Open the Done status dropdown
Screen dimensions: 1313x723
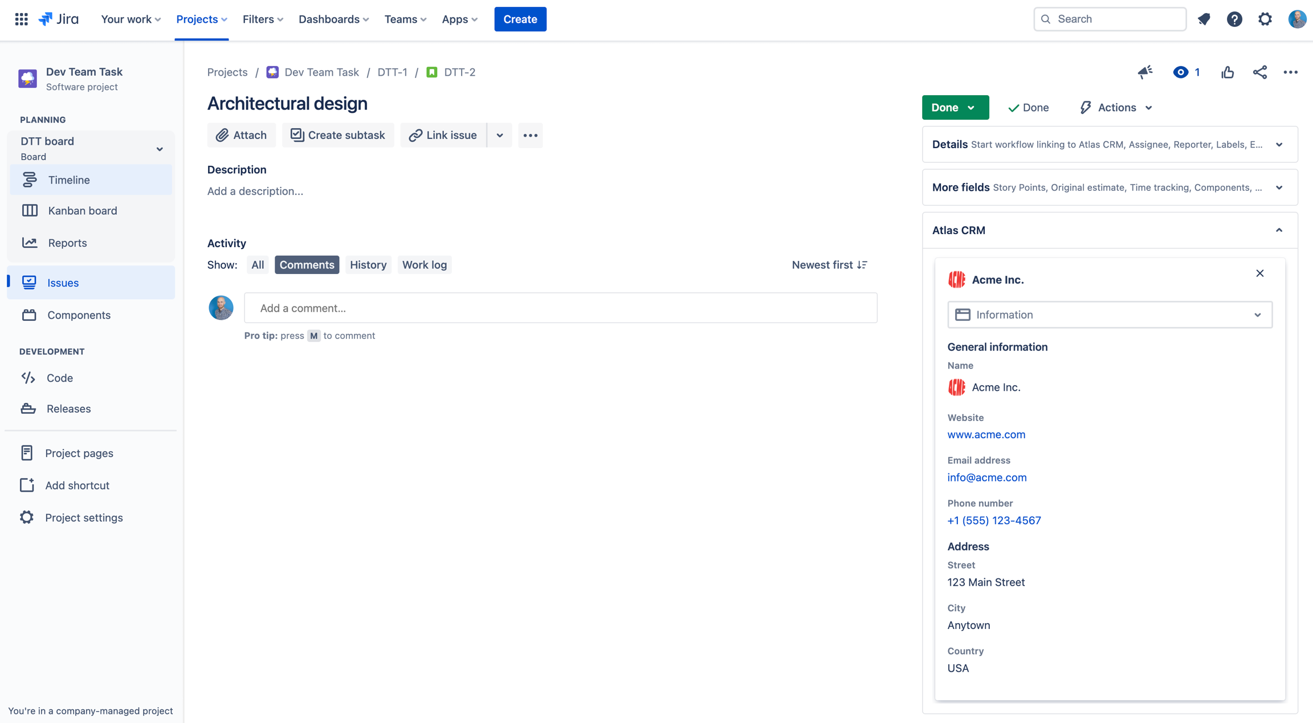point(955,108)
